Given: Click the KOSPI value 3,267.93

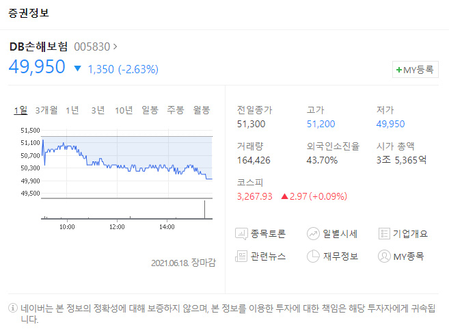Looking at the screenshot, I should (x=254, y=196).
